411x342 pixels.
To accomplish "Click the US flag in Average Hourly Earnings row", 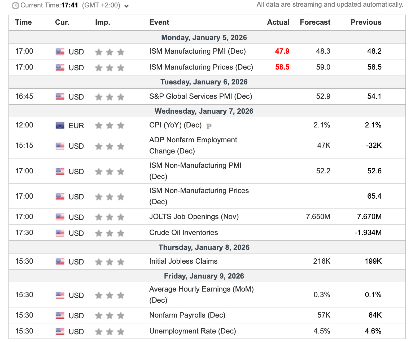I will pyautogui.click(x=60, y=295).
